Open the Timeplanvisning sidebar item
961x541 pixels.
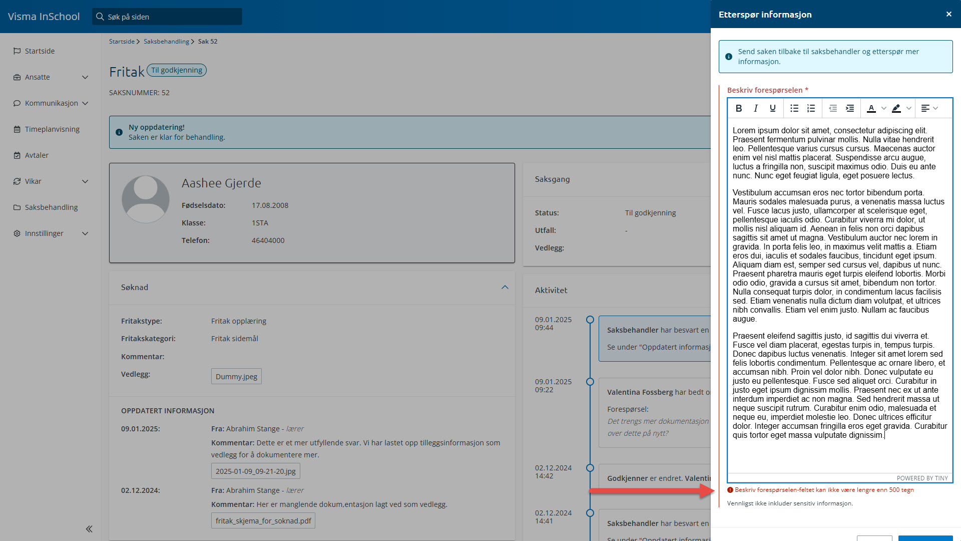tap(52, 129)
